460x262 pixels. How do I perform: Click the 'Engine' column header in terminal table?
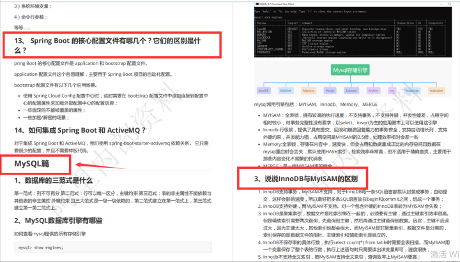click(x=261, y=23)
